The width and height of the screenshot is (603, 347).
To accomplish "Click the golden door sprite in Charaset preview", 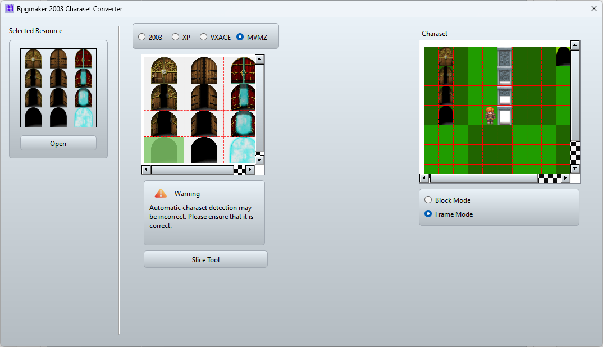I will pos(446,56).
